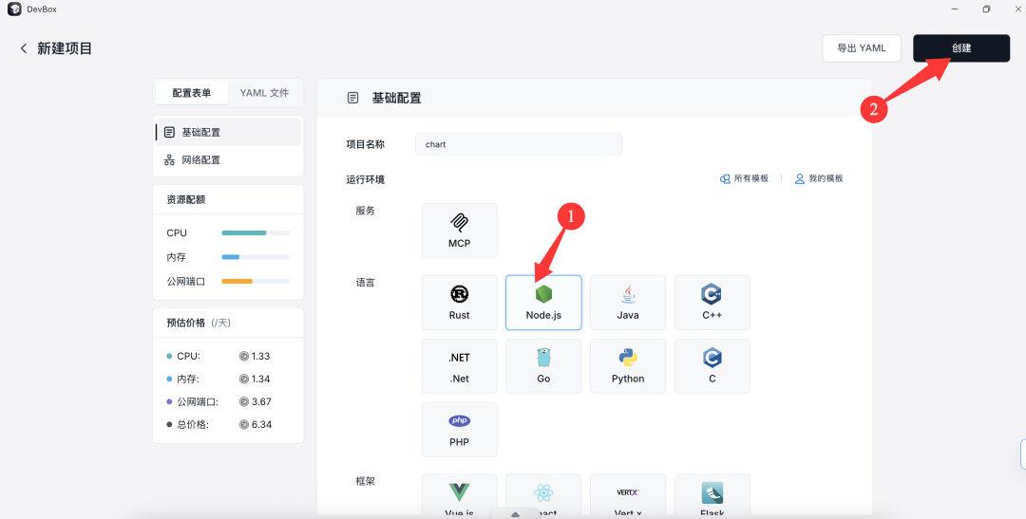
Task: Choose the Java language template
Action: (628, 303)
